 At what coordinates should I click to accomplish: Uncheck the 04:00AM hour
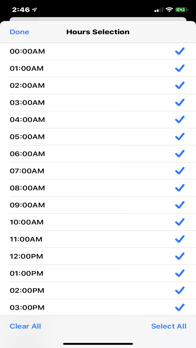click(179, 119)
